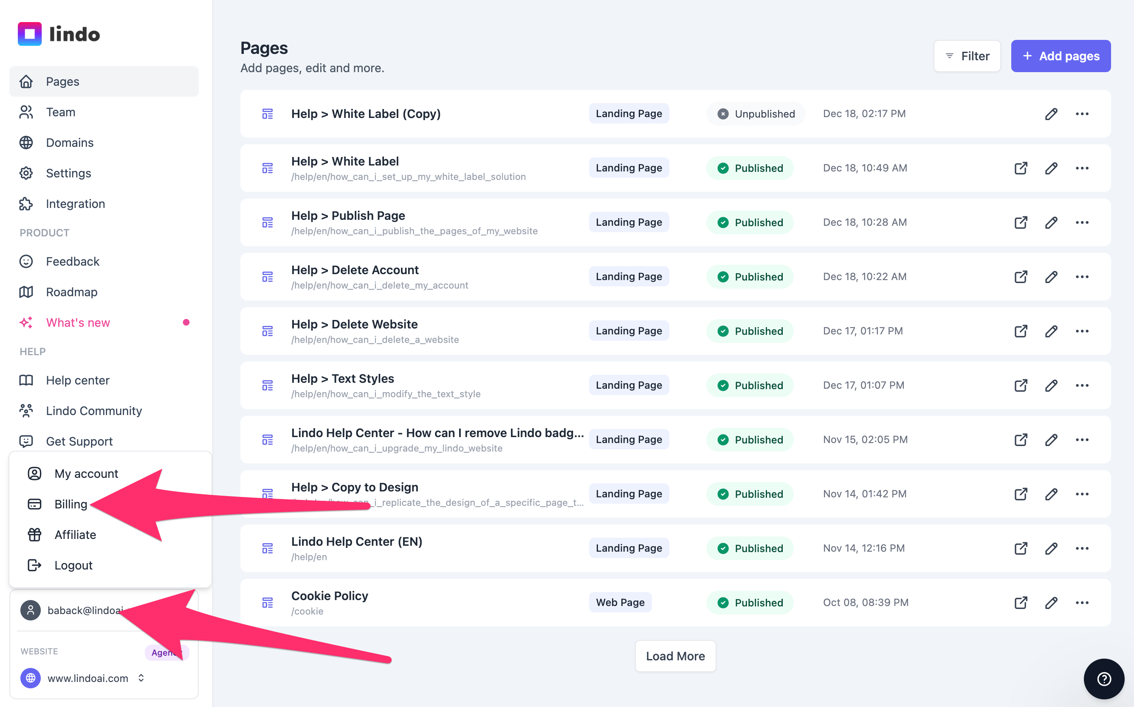Open Cookie Policy title link
The width and height of the screenshot is (1134, 707).
click(x=330, y=596)
